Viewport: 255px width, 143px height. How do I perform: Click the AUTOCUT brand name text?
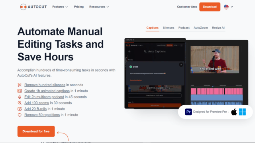[37, 7]
